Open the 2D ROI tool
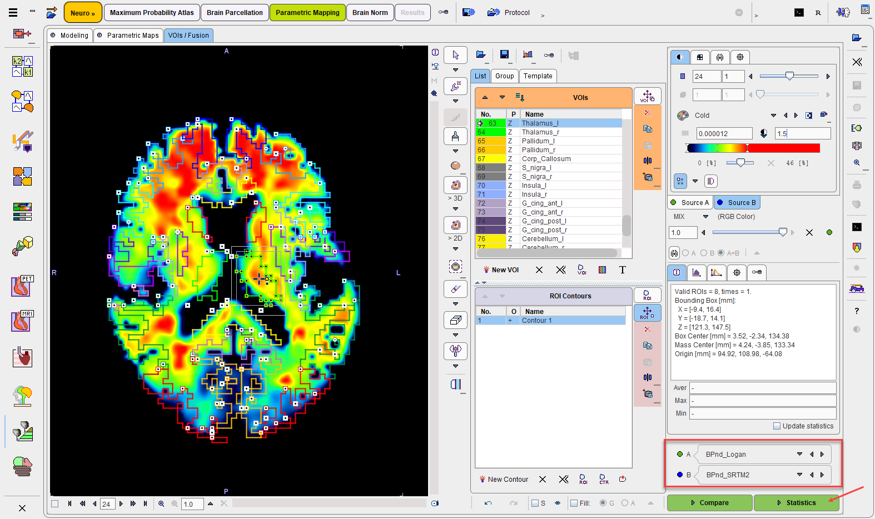 point(455,225)
